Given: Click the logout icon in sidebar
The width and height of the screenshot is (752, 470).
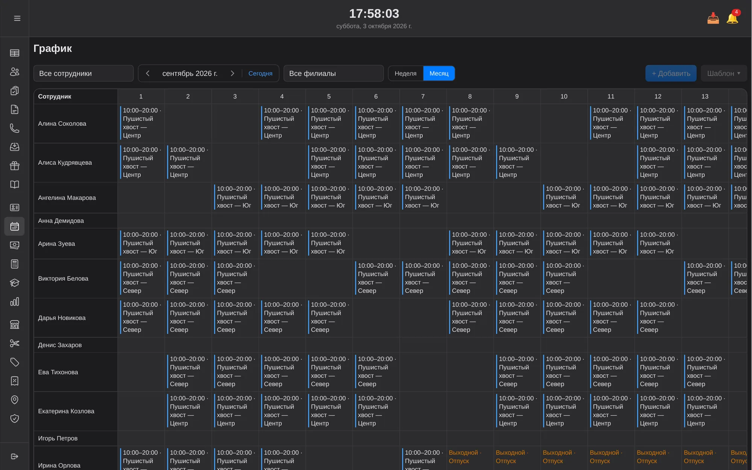Looking at the screenshot, I should (15, 456).
